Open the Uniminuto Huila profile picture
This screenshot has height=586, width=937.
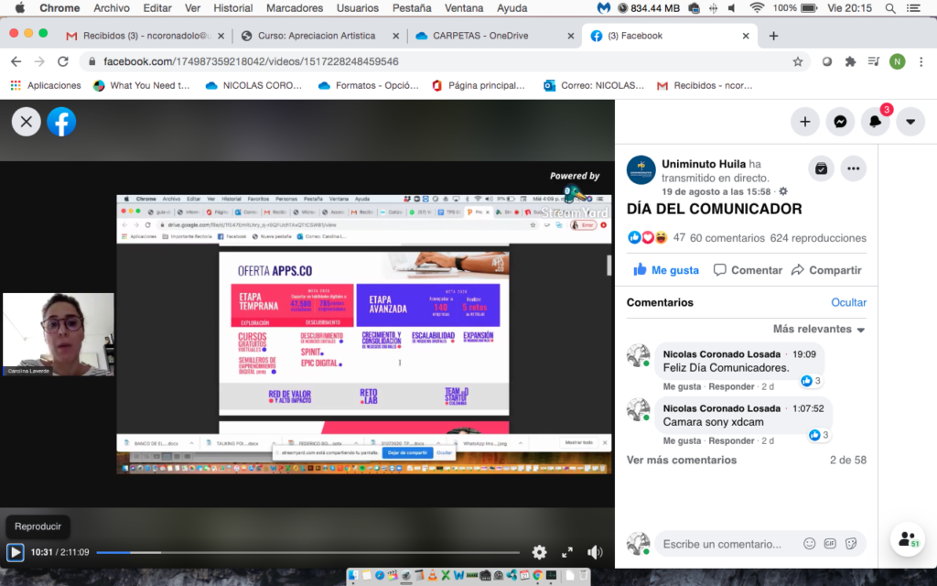point(641,169)
